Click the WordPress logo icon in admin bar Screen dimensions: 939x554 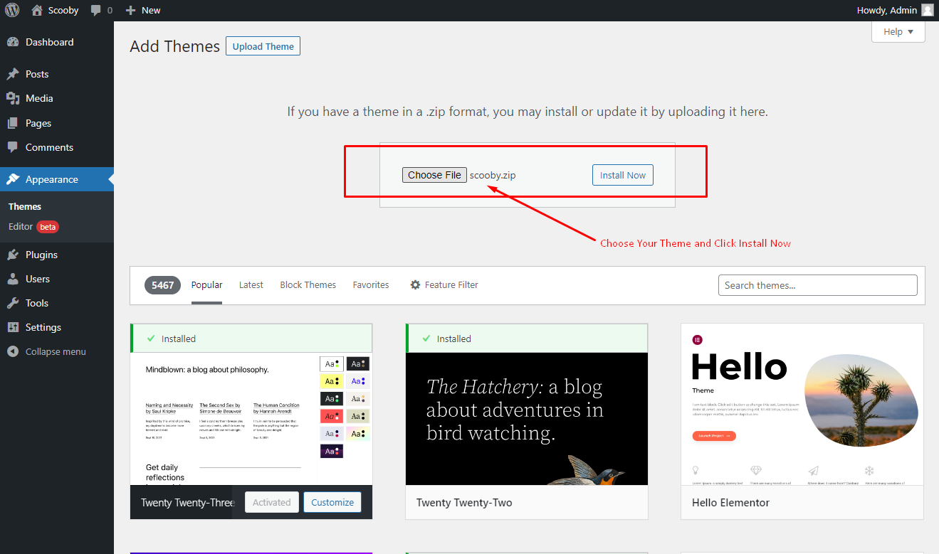click(x=12, y=10)
